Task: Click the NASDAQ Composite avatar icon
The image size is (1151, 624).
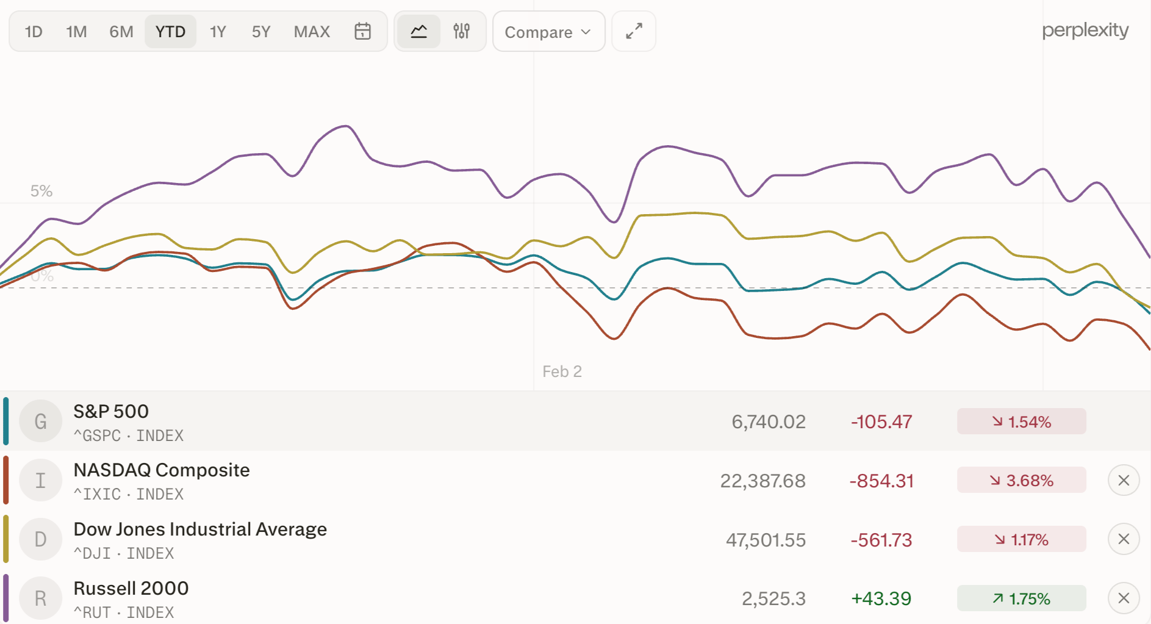Action: 40,481
